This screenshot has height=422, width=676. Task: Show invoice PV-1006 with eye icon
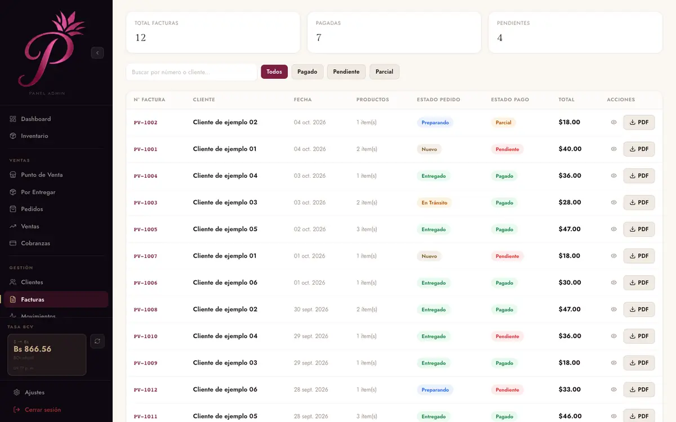click(x=614, y=282)
